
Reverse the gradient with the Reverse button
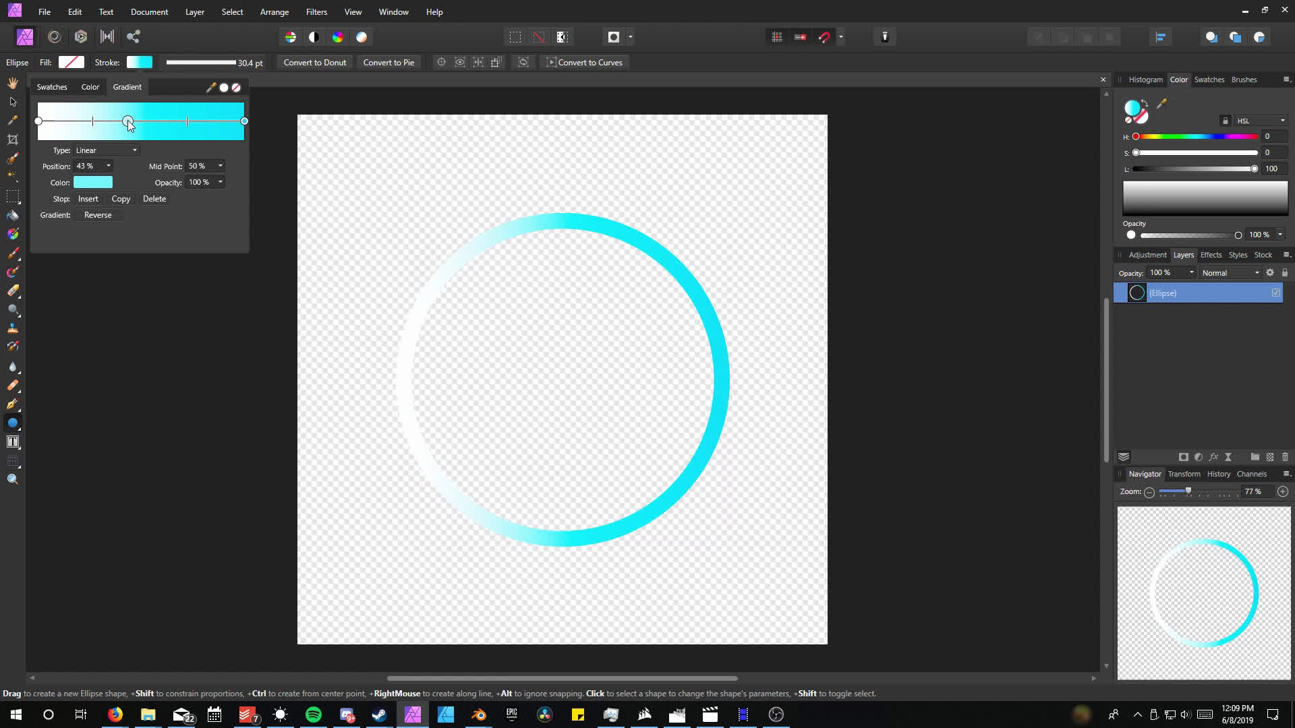(x=98, y=214)
